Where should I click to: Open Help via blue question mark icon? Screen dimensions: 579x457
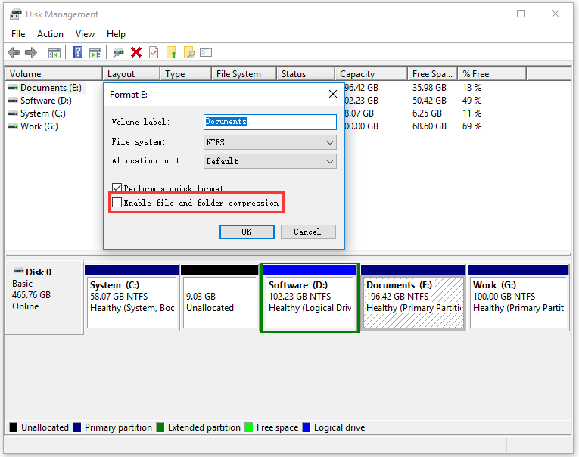pyautogui.click(x=77, y=52)
